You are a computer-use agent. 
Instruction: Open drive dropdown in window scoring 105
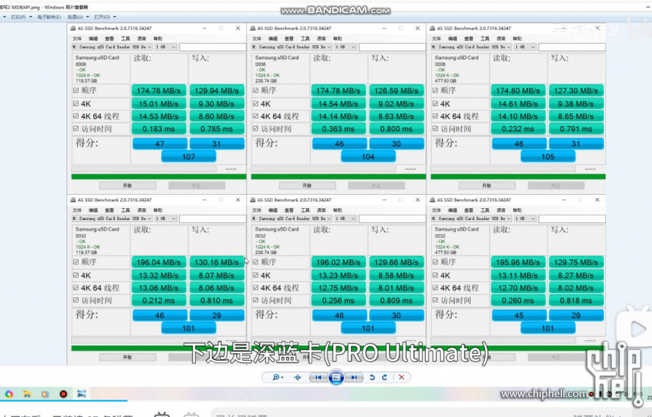pos(472,47)
